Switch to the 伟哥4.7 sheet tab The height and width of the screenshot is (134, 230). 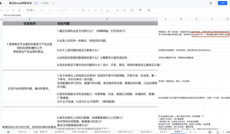tap(178, 131)
